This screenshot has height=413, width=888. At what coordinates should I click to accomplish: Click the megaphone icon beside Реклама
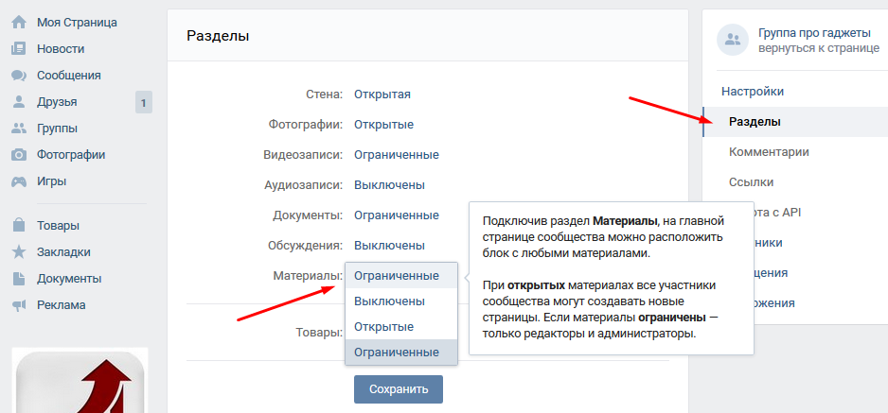(19, 305)
